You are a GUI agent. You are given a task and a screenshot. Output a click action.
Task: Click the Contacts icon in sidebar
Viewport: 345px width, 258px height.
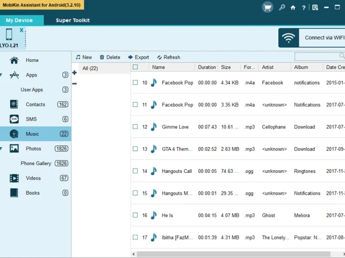[14, 104]
